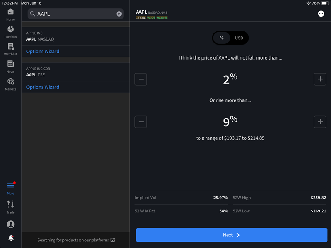Click the search magnifier icon
The width and height of the screenshot is (331, 248).
click(32, 14)
